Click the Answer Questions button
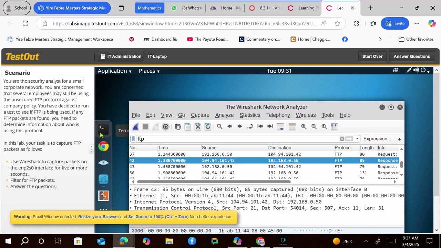Viewport: 441px width, 248px height. 412,56
